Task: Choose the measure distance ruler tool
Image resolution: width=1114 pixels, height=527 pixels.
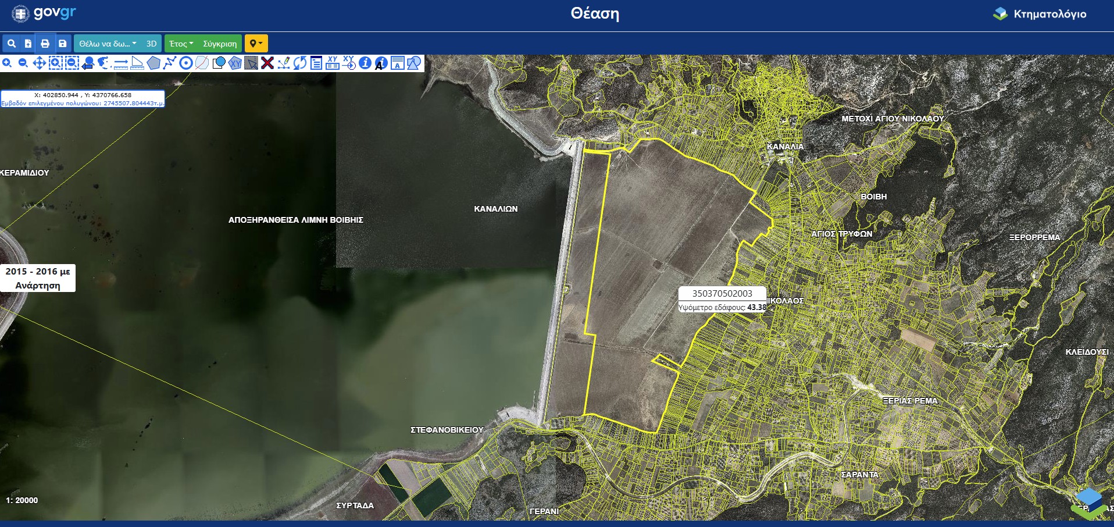Action: (x=121, y=63)
